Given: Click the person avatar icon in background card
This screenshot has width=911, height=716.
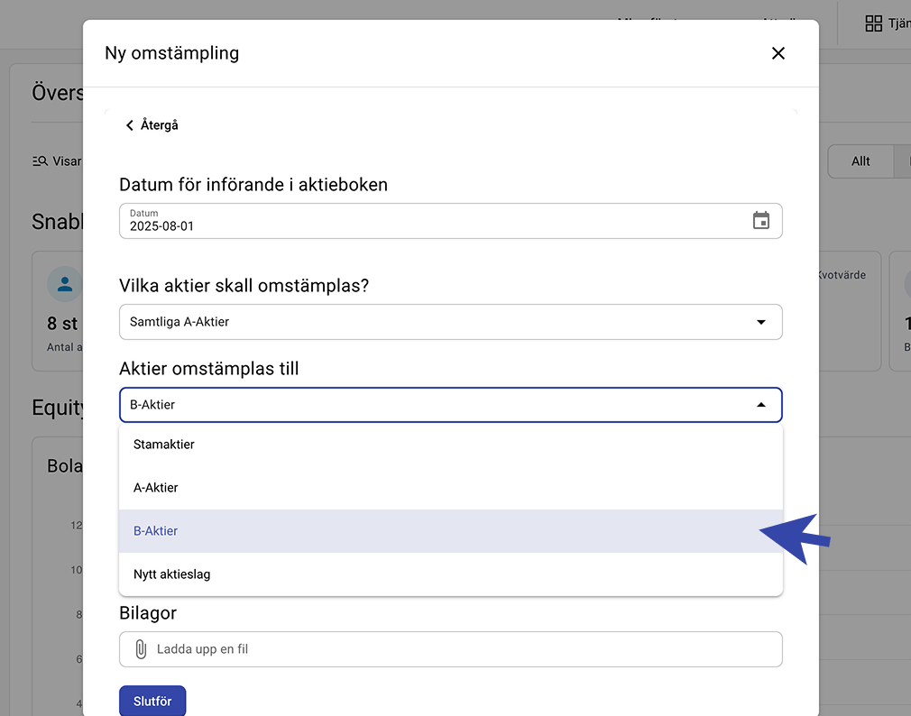Looking at the screenshot, I should point(64,284).
